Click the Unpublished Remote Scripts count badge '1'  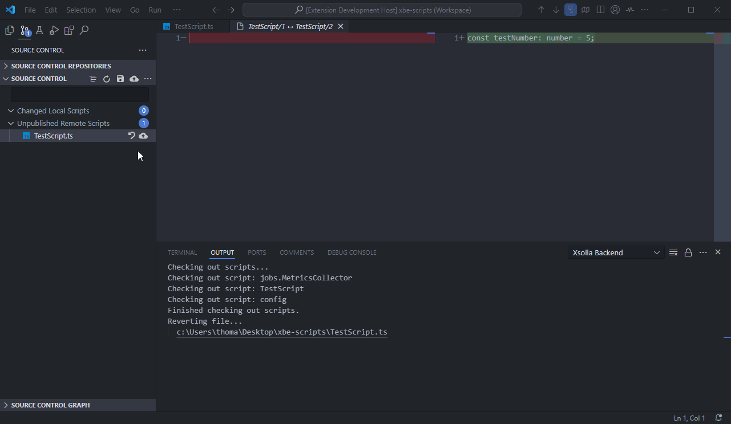[x=144, y=123]
